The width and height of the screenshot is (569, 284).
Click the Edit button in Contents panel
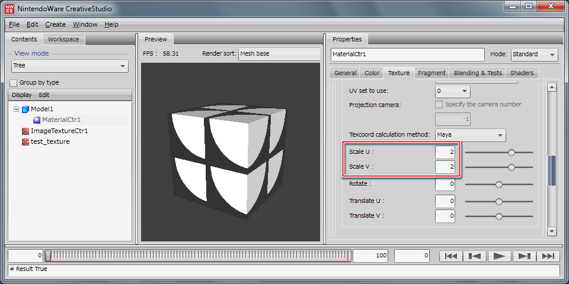[x=44, y=95]
